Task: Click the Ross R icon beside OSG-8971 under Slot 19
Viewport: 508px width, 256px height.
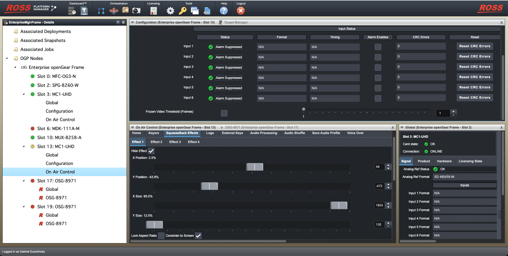Action: 41,224
